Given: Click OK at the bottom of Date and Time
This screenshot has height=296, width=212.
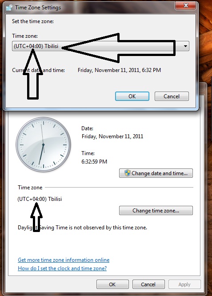Looking at the screenshot, I should (112, 284).
